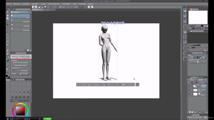Click the Save icon in command bar

tap(45, 7)
